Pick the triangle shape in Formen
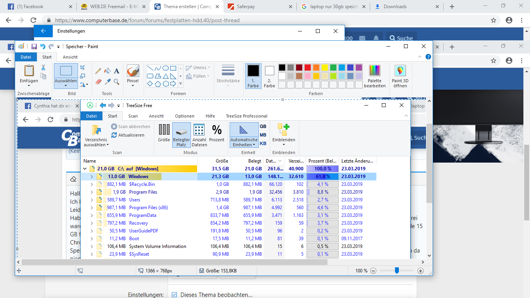This screenshot has width=530, height=298. [x=166, y=76]
